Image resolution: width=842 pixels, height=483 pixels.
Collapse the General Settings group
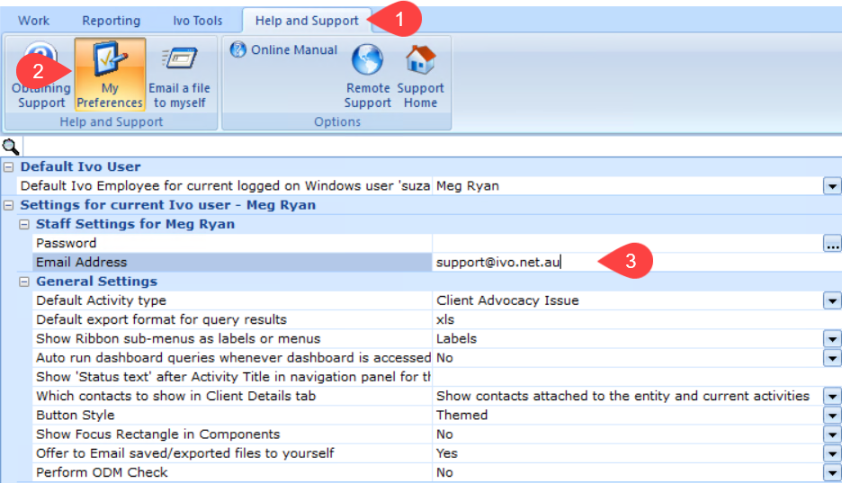click(24, 282)
